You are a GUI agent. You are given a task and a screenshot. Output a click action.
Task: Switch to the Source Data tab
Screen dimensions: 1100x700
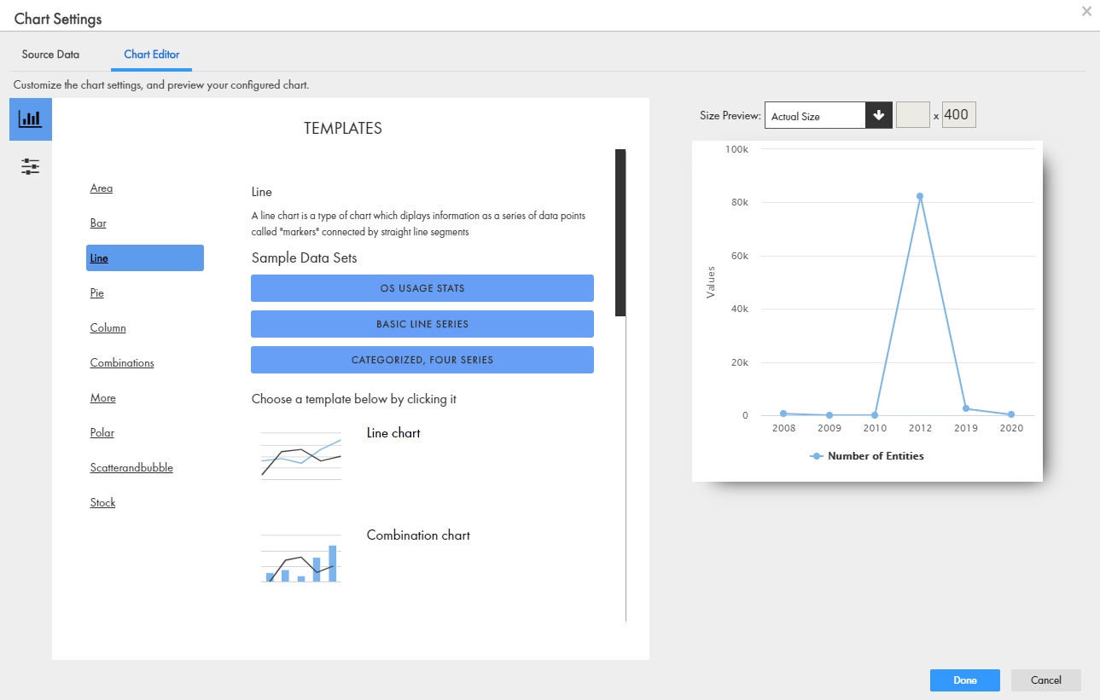click(50, 55)
